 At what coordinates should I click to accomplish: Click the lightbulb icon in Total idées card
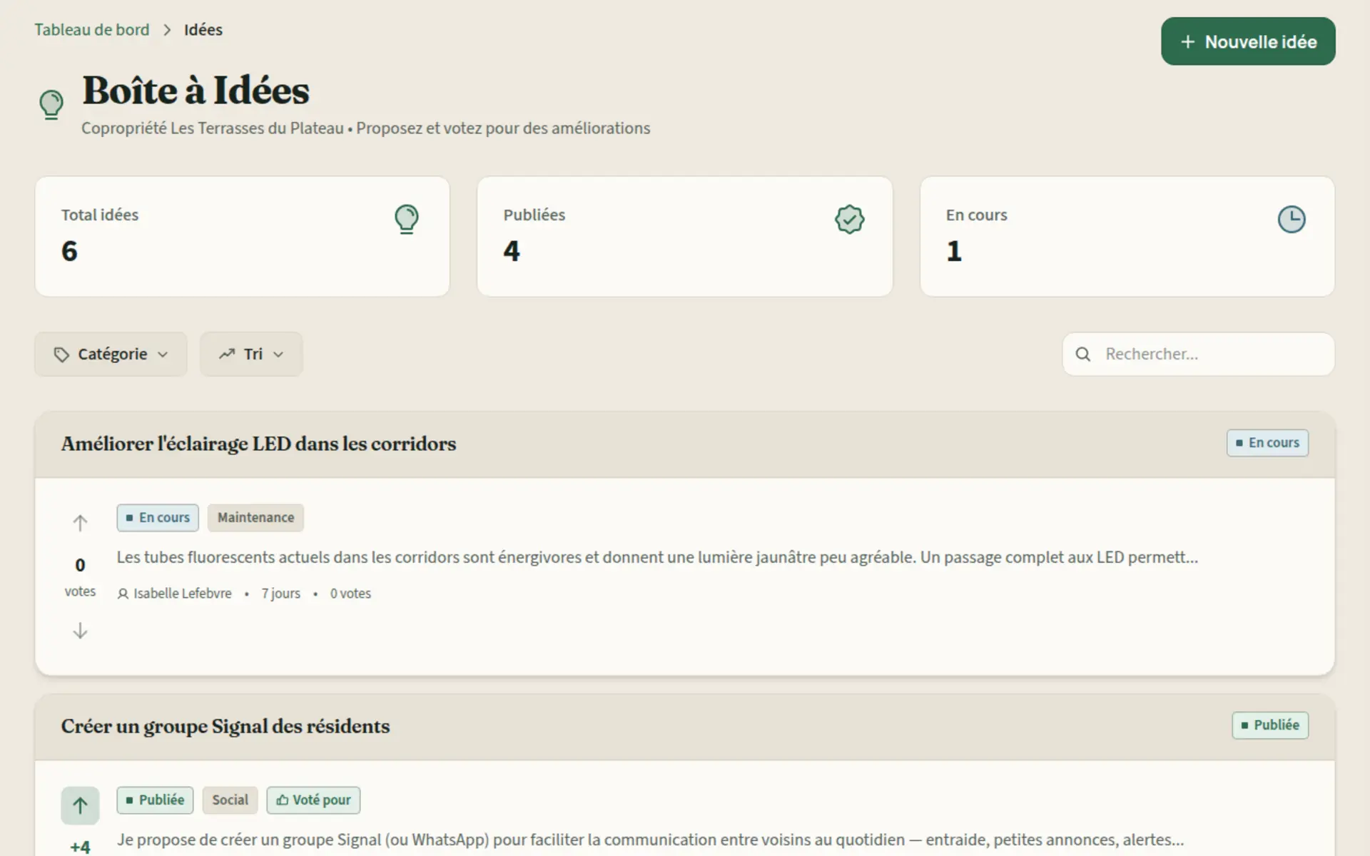[x=407, y=219]
